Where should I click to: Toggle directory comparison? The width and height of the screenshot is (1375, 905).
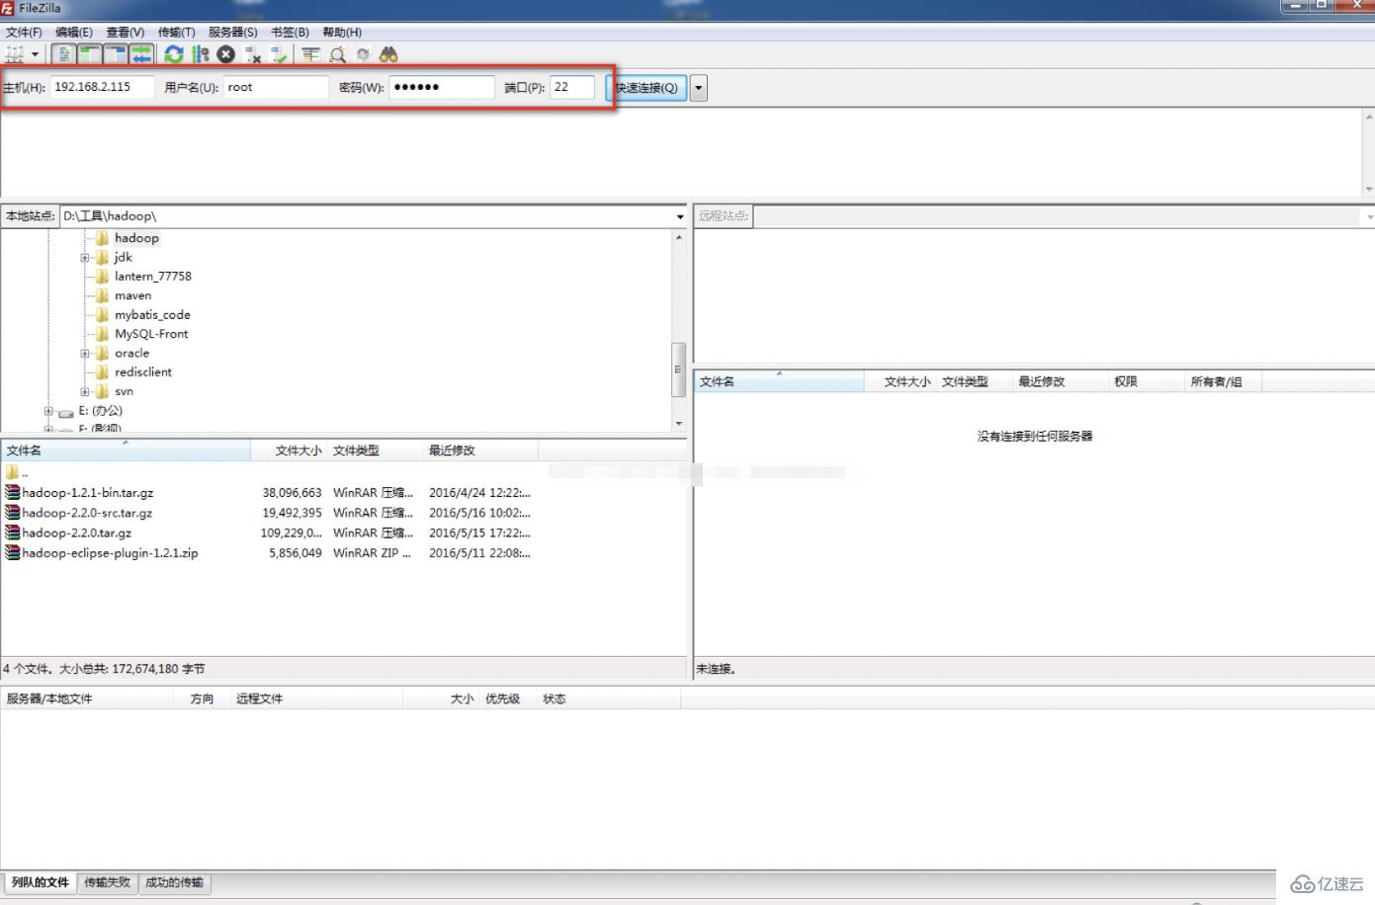coord(337,54)
